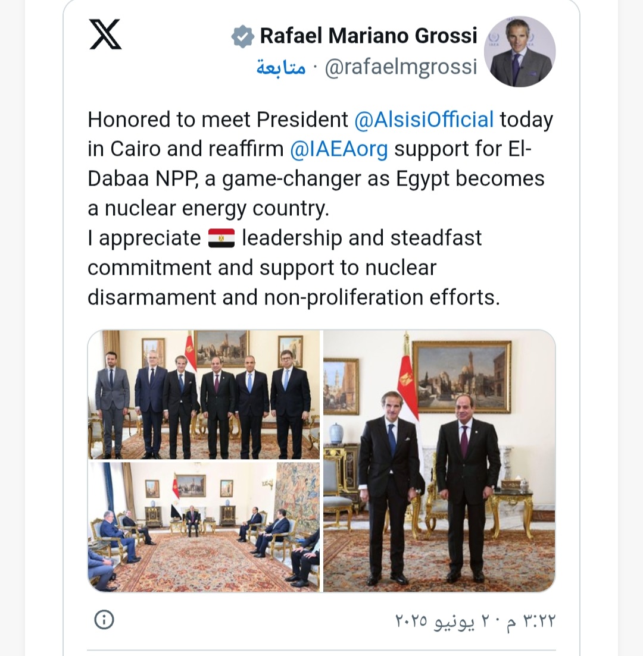Click the X logo on the tweet
Image resolution: width=643 pixels, height=656 pixels.
[x=105, y=34]
